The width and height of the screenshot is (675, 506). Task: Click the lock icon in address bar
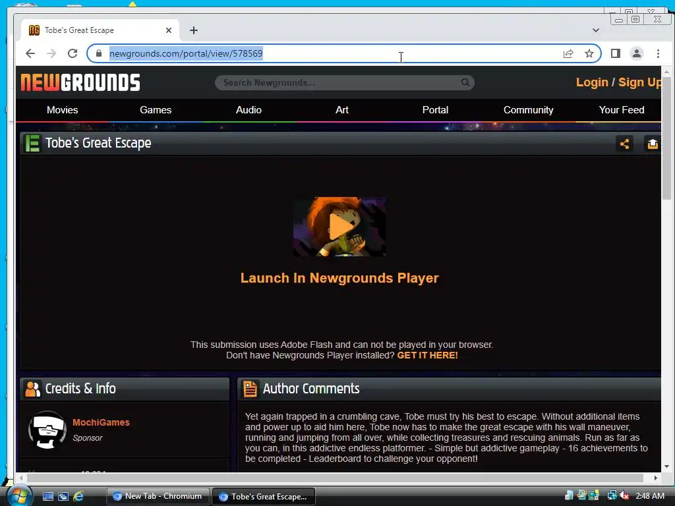pyautogui.click(x=99, y=53)
